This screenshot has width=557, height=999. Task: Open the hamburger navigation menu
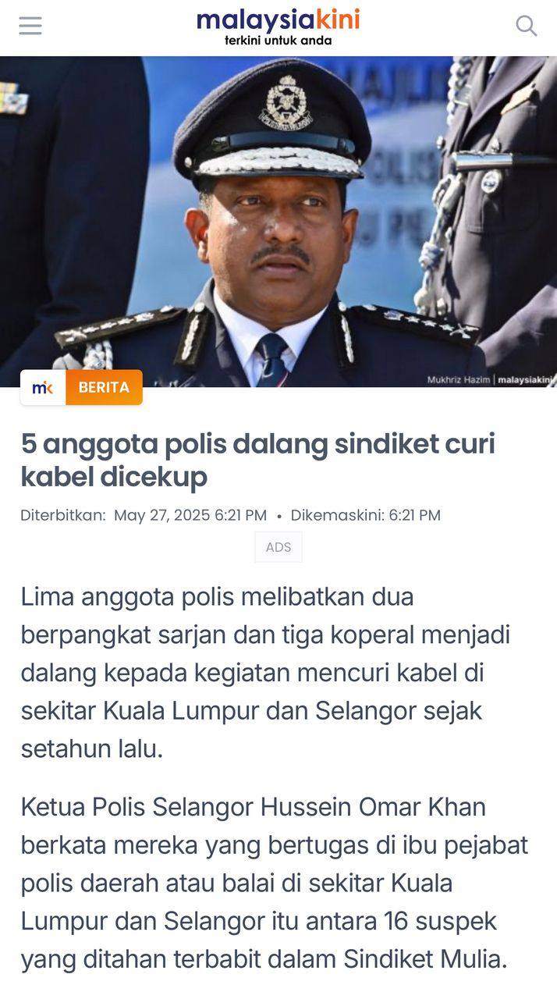coord(30,26)
